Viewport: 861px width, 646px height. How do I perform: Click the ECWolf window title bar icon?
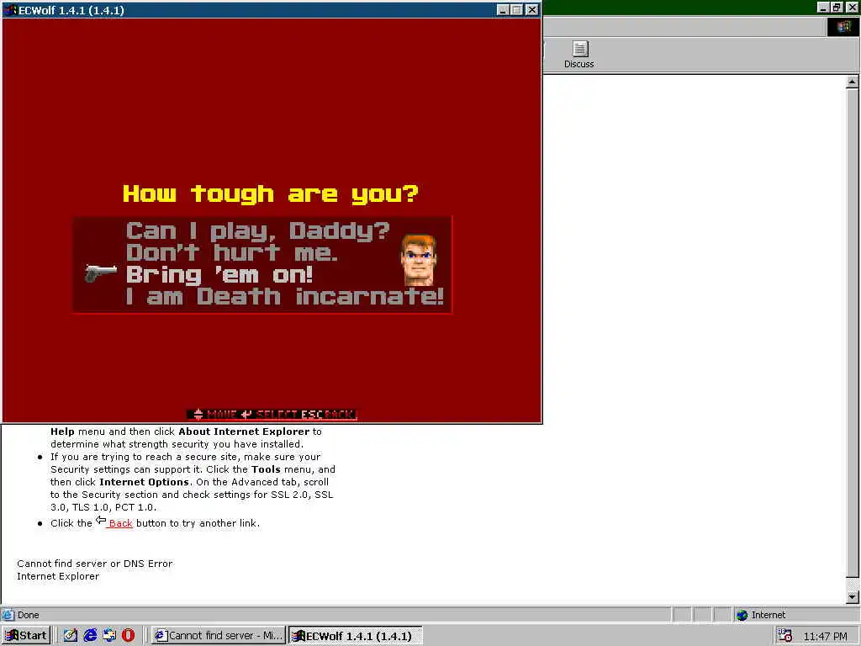point(10,10)
